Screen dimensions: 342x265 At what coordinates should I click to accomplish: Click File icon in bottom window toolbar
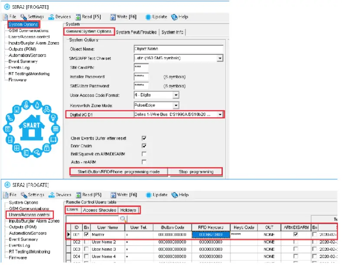pyautogui.click(x=6, y=195)
